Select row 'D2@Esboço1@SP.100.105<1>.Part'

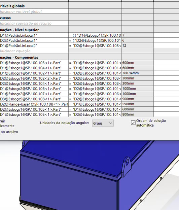click(34, 109)
